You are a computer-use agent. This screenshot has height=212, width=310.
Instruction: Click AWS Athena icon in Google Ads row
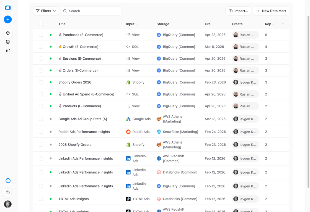tap(159, 119)
